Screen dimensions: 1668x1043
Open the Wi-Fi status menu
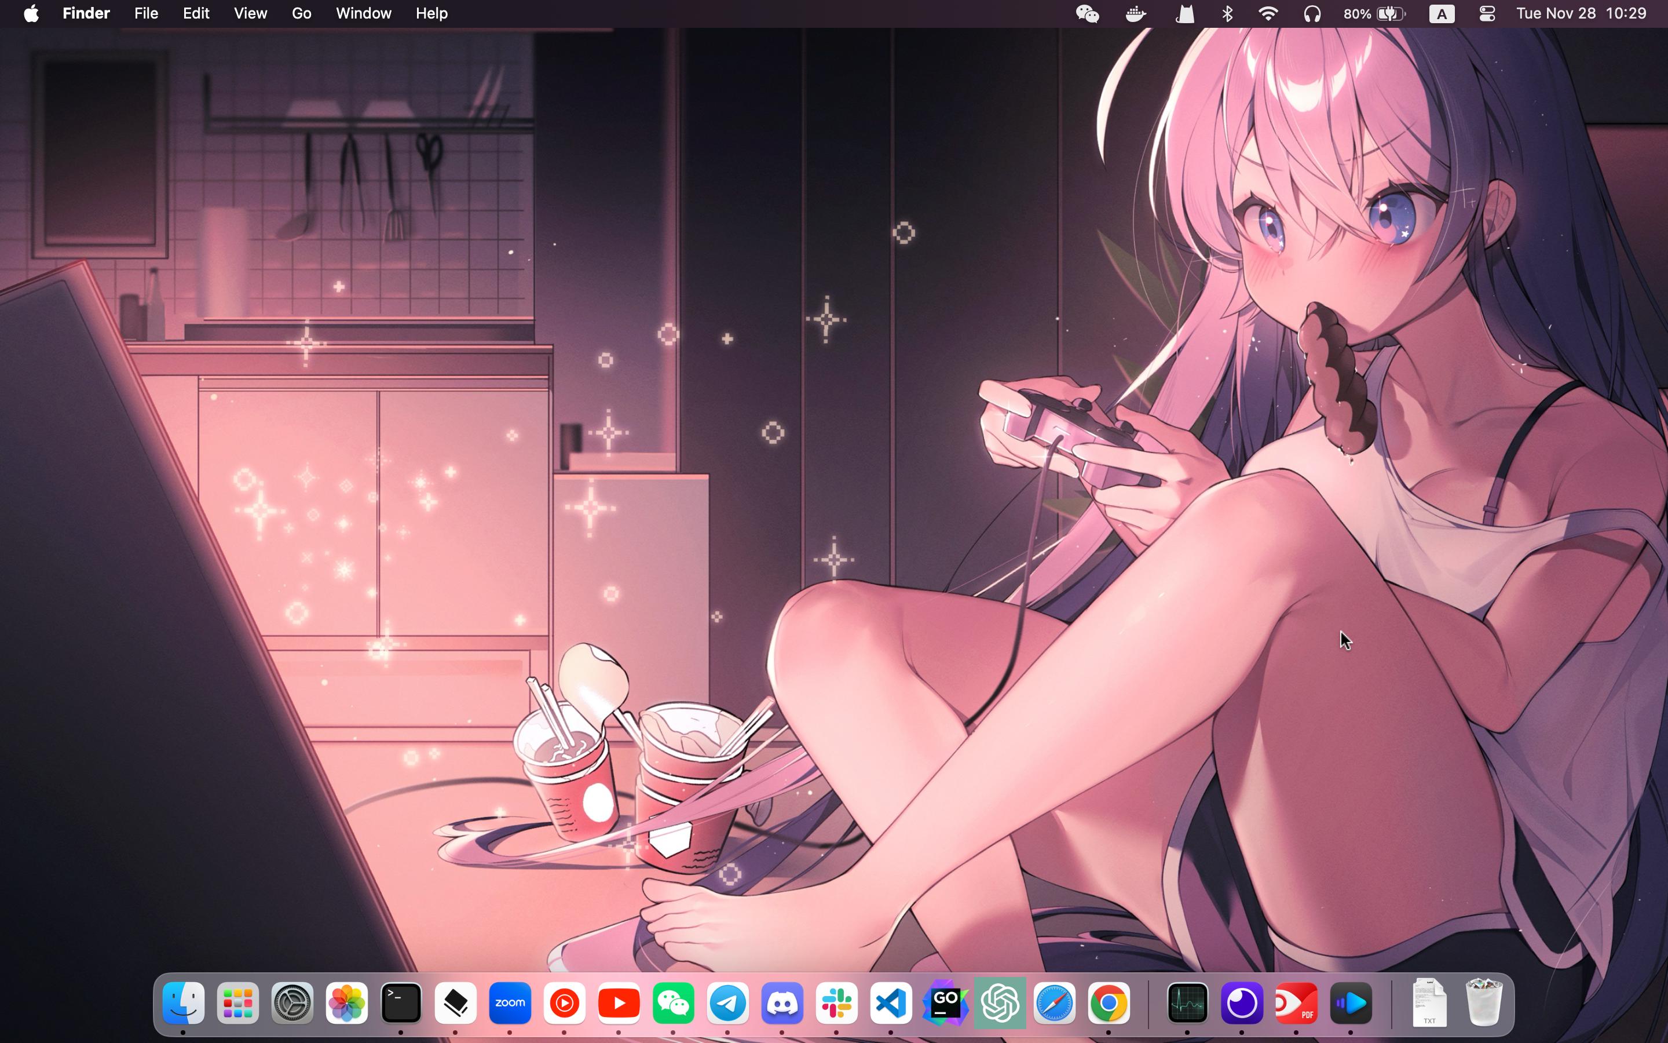pos(1268,14)
